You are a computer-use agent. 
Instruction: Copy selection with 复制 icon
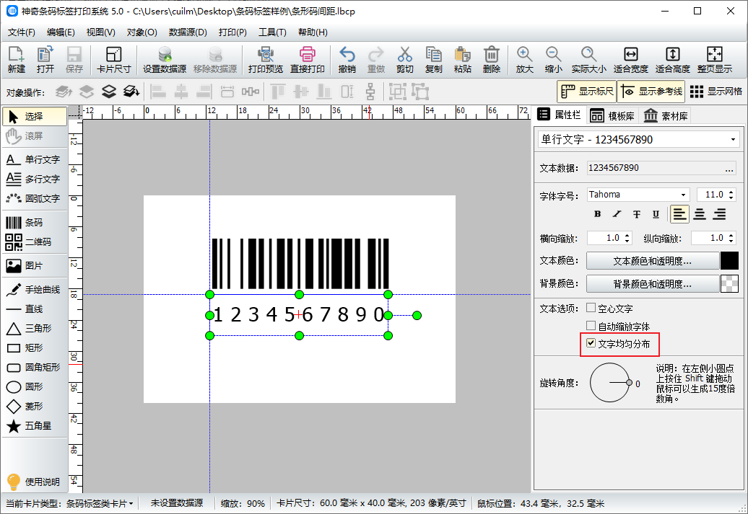tap(434, 60)
